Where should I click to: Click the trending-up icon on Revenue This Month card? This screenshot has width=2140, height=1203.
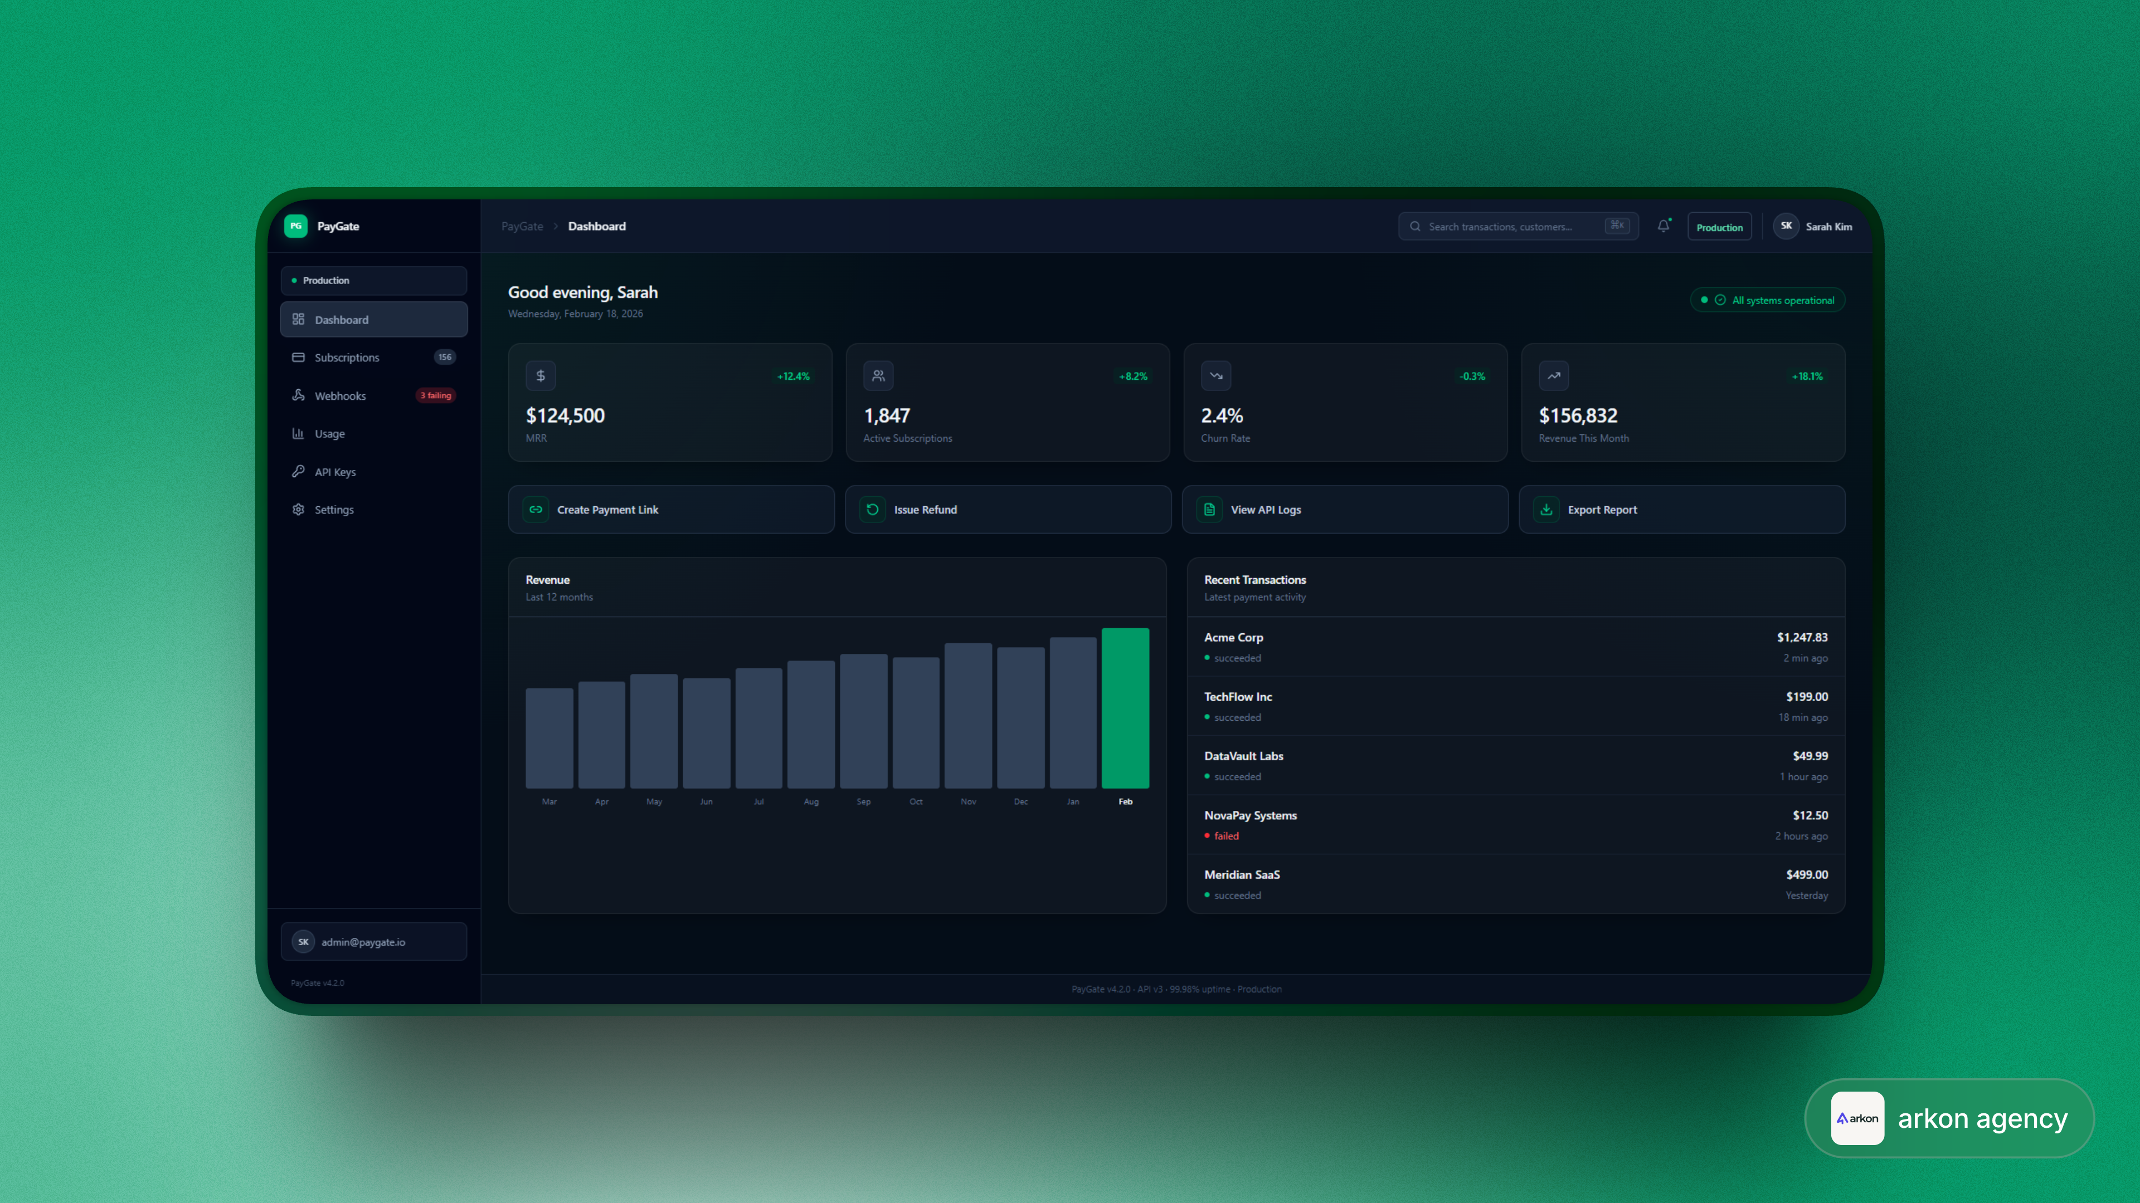(1554, 376)
